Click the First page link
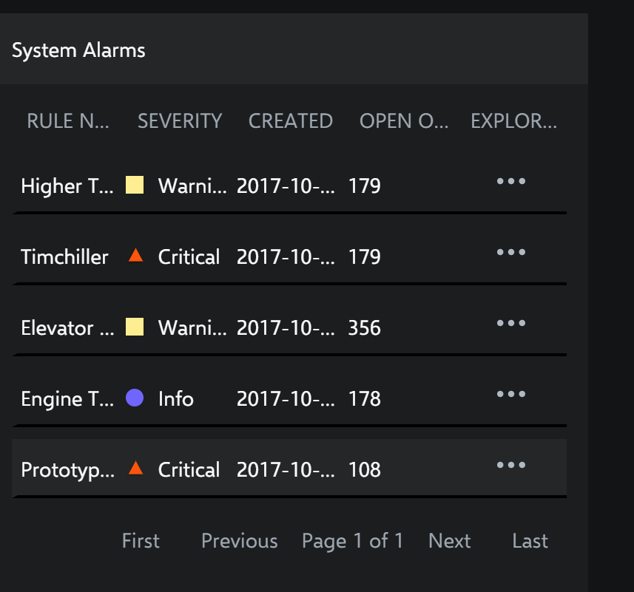 [x=141, y=541]
